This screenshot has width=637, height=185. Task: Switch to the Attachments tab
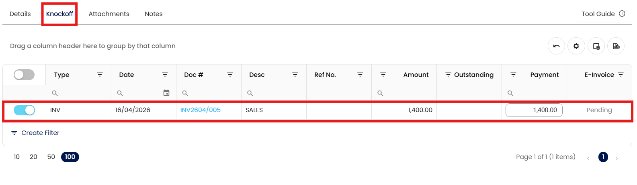pos(109,14)
